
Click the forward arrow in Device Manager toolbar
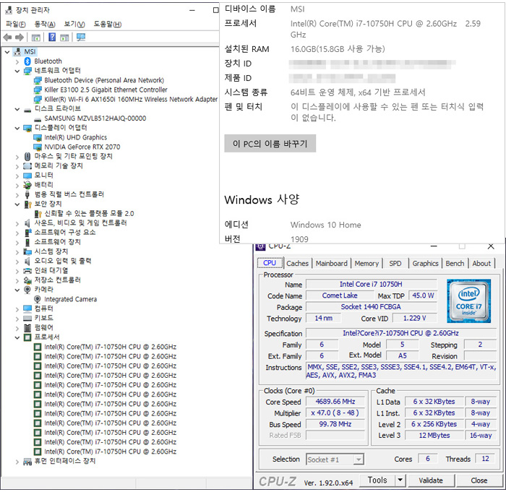coord(20,38)
